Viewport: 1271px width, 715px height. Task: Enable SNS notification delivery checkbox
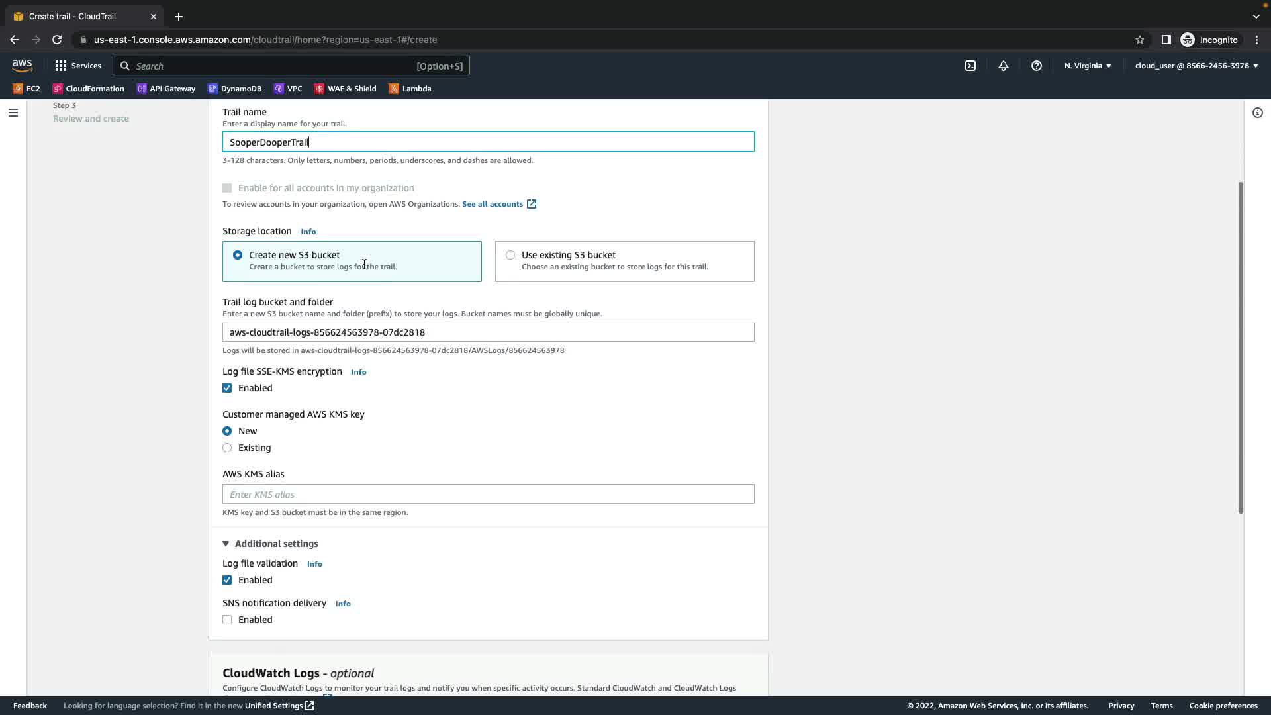click(227, 620)
